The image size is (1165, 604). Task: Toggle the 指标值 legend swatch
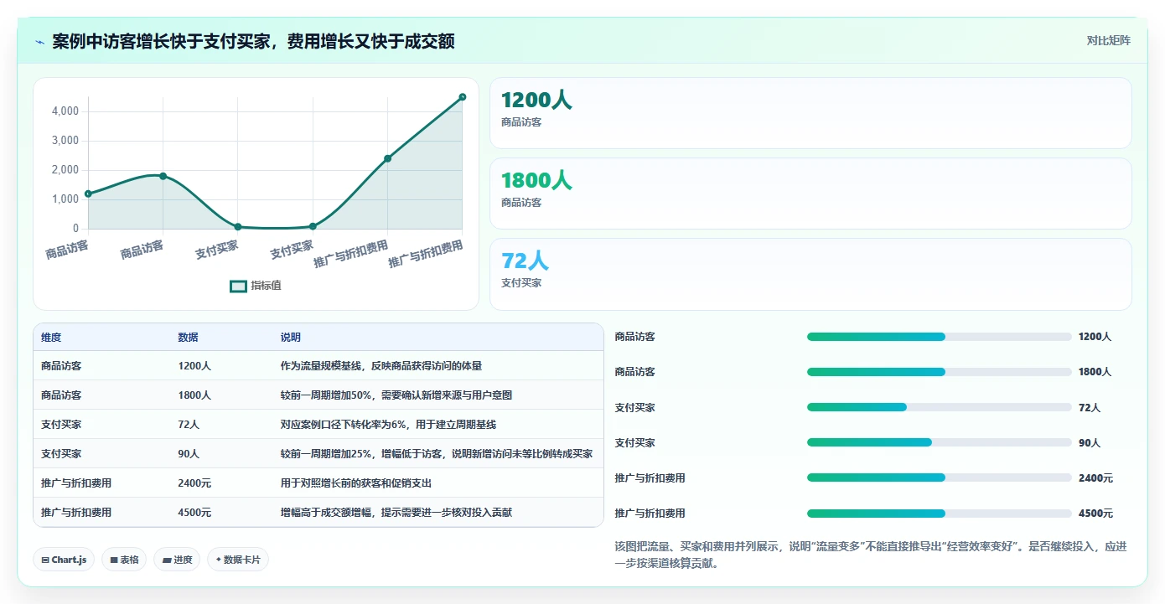point(238,286)
